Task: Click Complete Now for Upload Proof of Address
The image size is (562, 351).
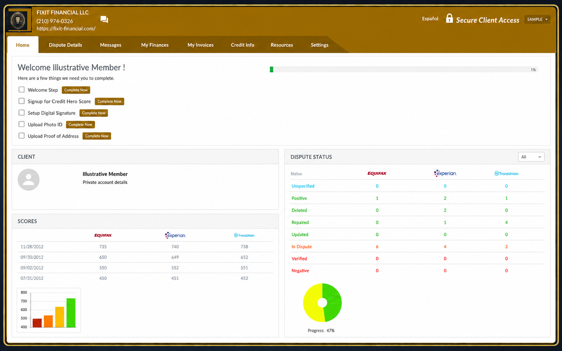Action: coord(97,136)
